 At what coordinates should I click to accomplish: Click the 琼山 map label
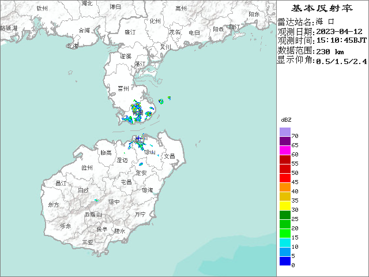pos(150,152)
